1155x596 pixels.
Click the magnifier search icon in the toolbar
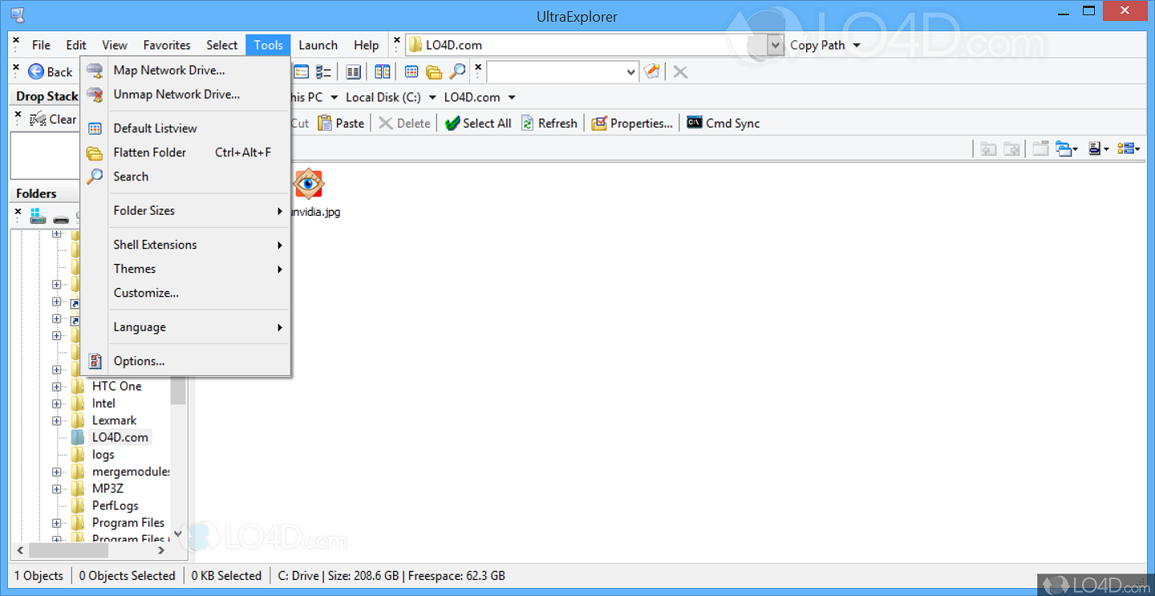[x=457, y=72]
